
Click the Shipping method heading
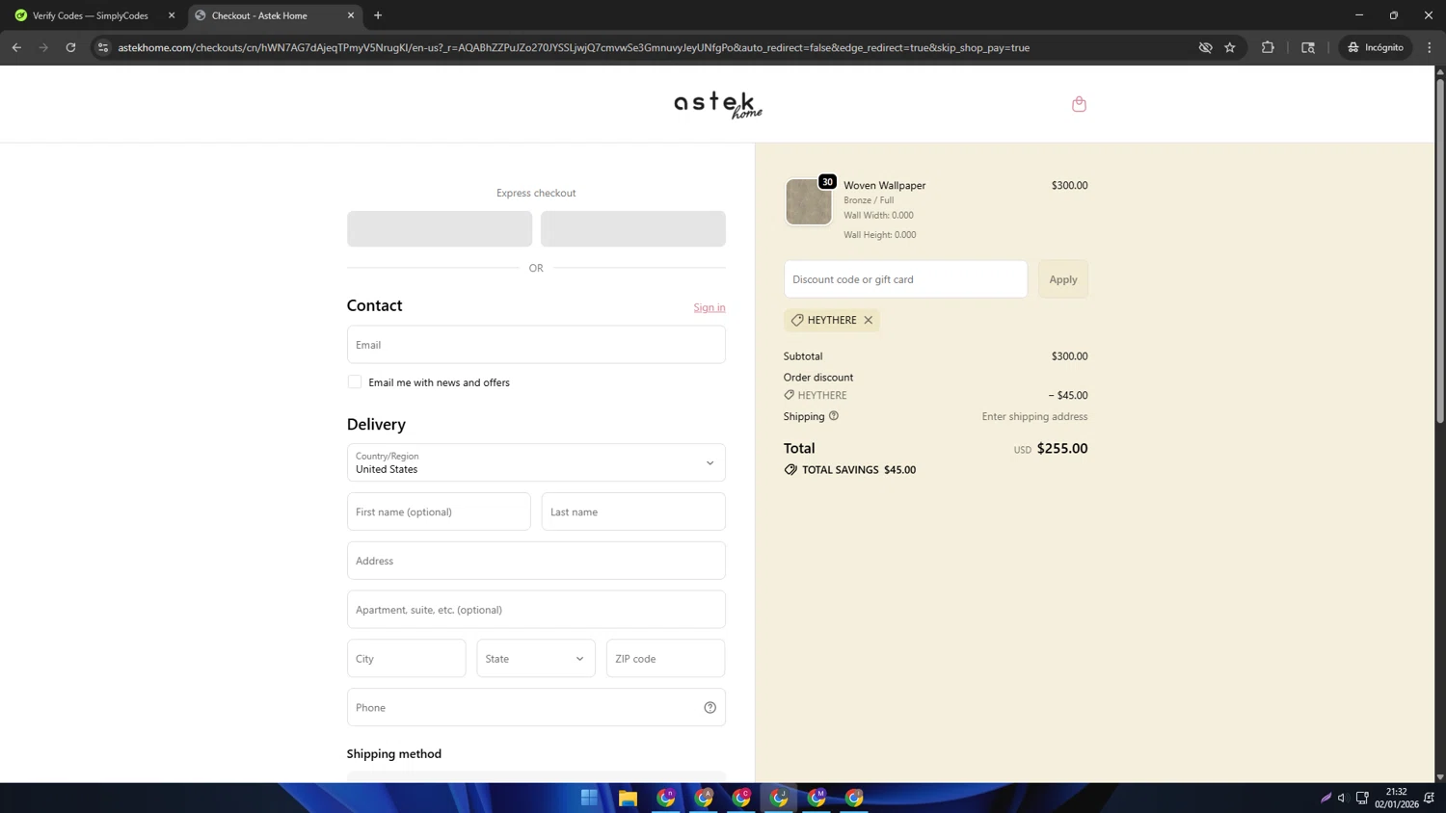[x=394, y=754]
